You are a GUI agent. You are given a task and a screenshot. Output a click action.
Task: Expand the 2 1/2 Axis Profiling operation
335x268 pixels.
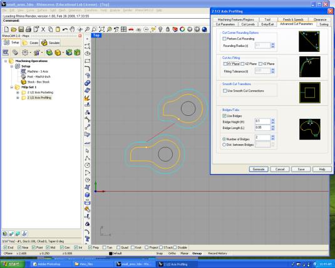[18, 98]
